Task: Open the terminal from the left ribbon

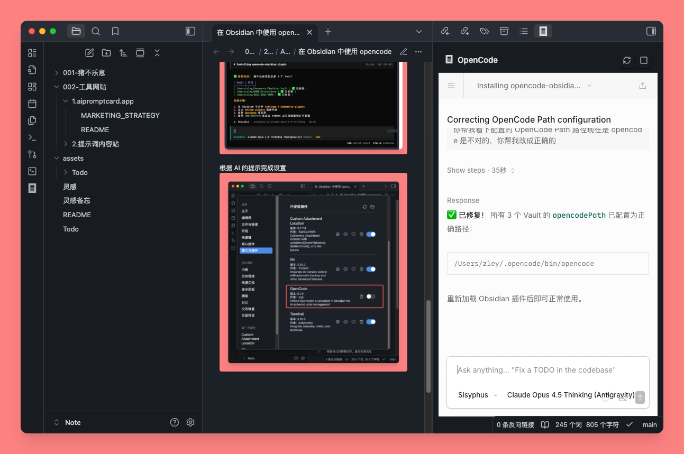Action: tap(32, 137)
